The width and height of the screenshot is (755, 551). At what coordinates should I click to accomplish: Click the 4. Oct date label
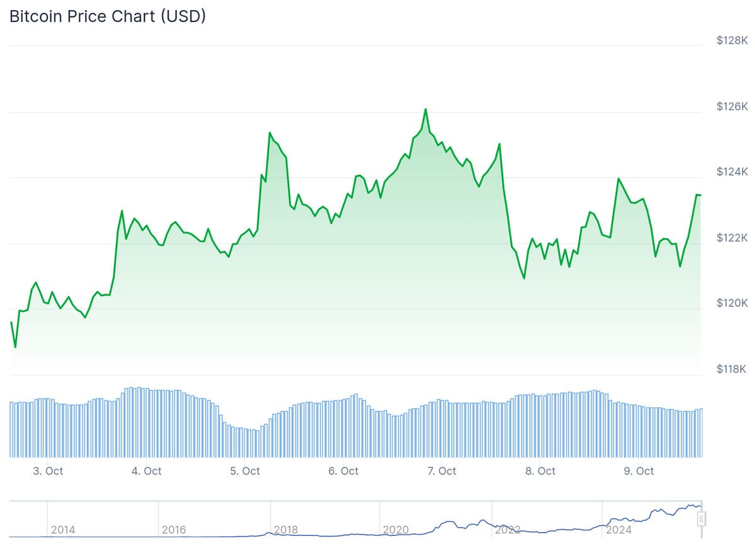coord(147,471)
